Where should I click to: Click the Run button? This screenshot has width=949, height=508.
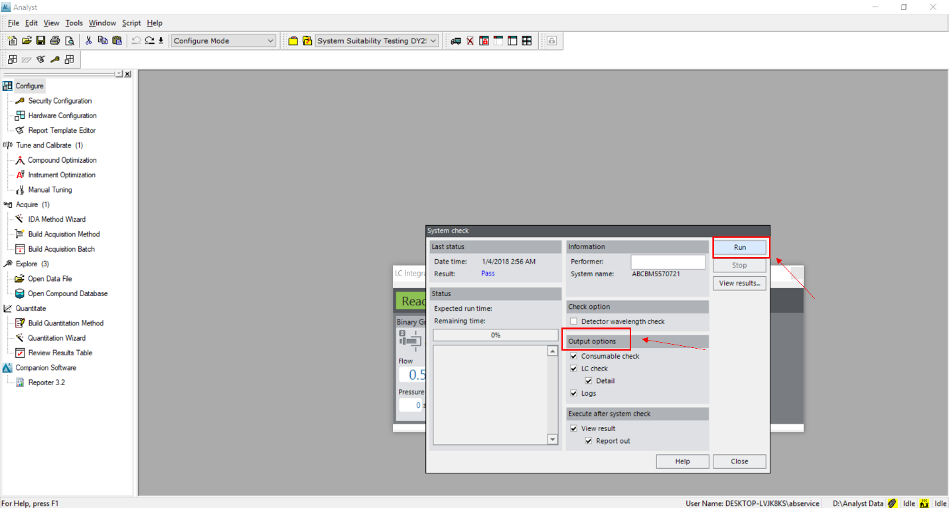click(x=740, y=246)
